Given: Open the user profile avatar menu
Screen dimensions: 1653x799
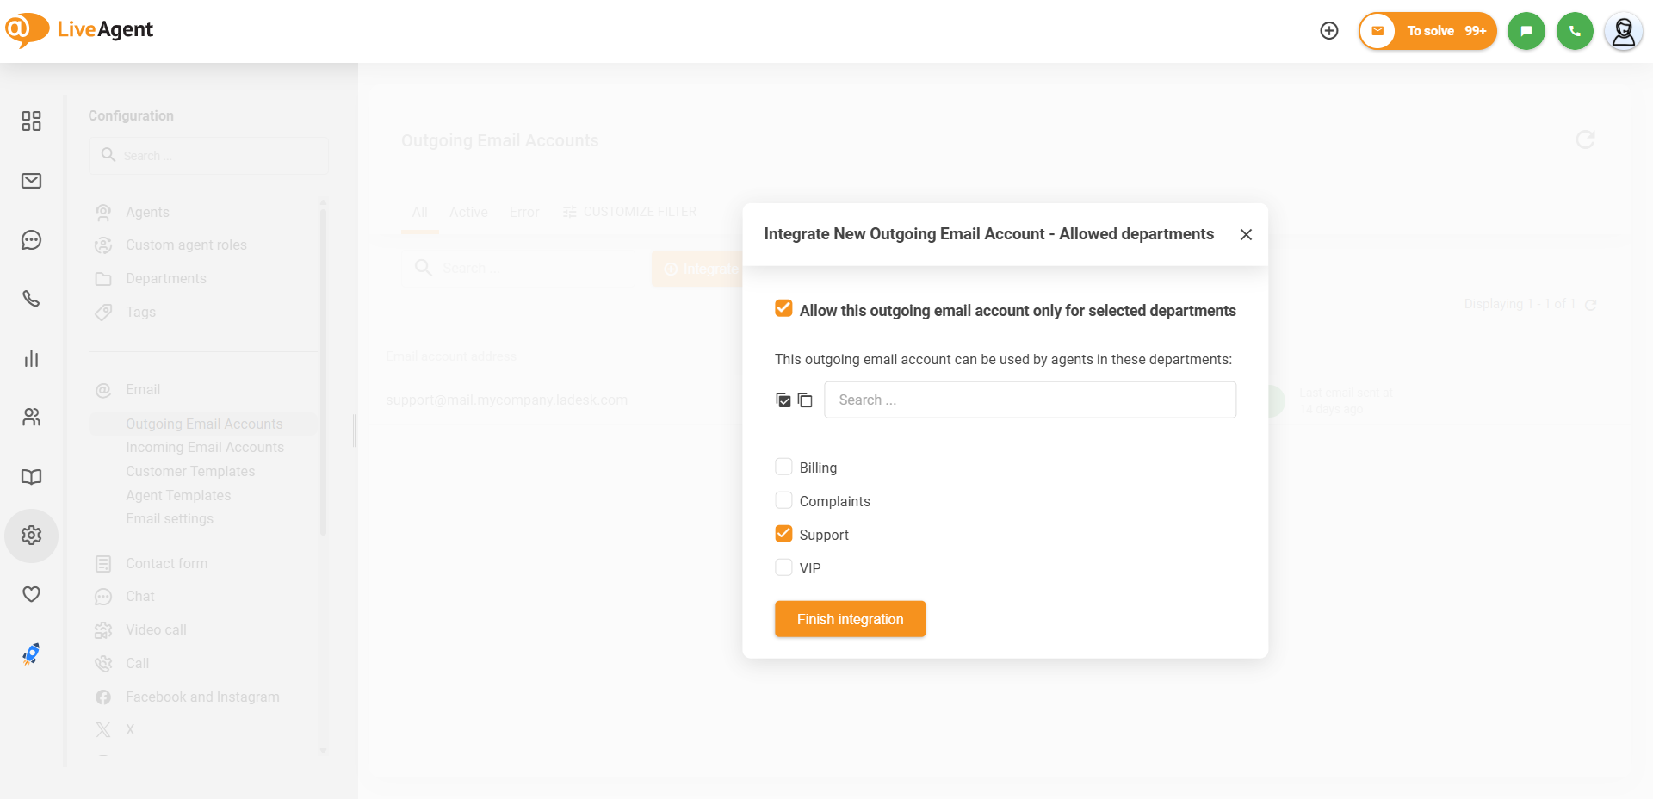Looking at the screenshot, I should (x=1623, y=32).
